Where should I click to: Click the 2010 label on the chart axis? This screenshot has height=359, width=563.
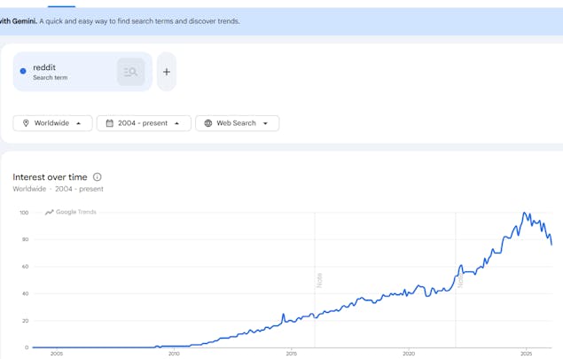(174, 354)
